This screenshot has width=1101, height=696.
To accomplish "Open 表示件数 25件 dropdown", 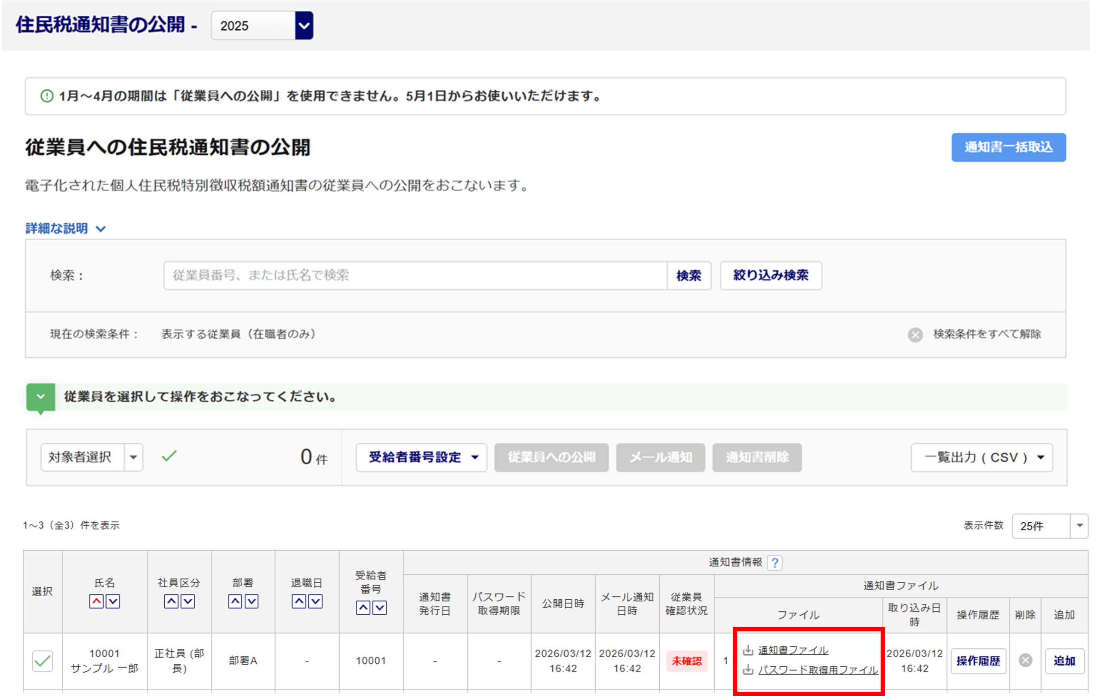I will 1049,526.
